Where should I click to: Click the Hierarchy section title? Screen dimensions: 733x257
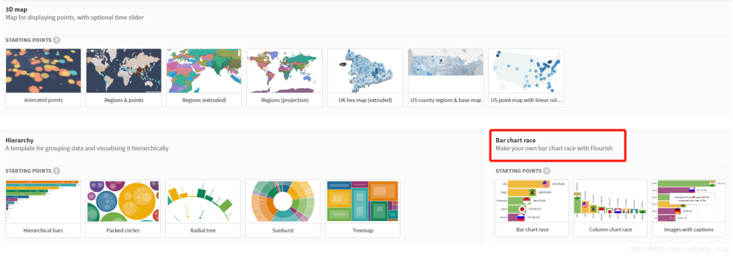pos(20,140)
